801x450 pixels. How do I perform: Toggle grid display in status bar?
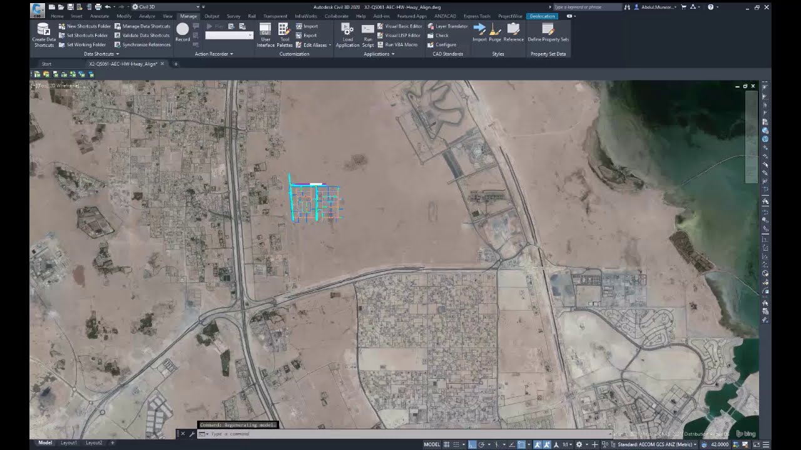tap(446, 444)
